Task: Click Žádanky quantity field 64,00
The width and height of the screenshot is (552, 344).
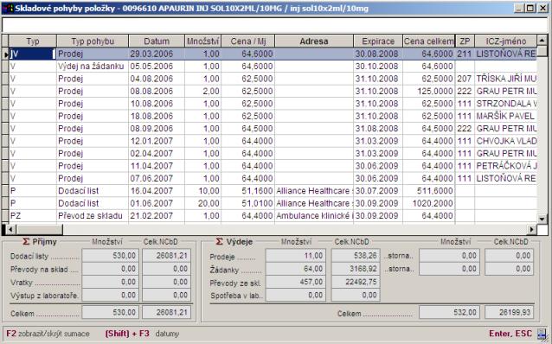Action: click(295, 269)
